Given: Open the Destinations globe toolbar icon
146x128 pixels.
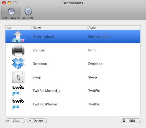Looking at the screenshot, I should (x=11, y=11).
